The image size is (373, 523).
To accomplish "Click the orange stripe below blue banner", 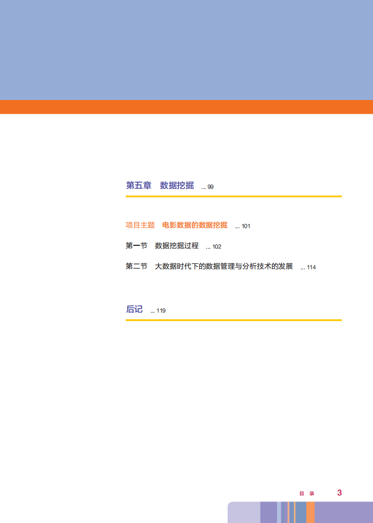I will (x=186, y=107).
